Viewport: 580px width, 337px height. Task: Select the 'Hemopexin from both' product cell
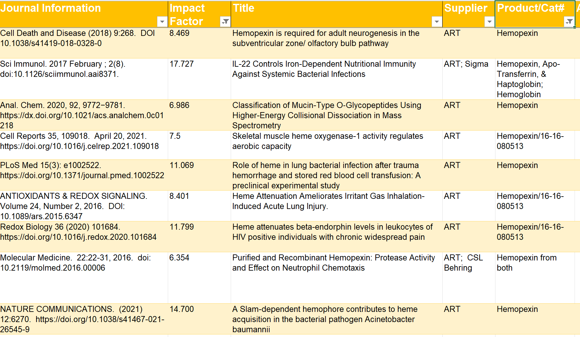point(527,263)
